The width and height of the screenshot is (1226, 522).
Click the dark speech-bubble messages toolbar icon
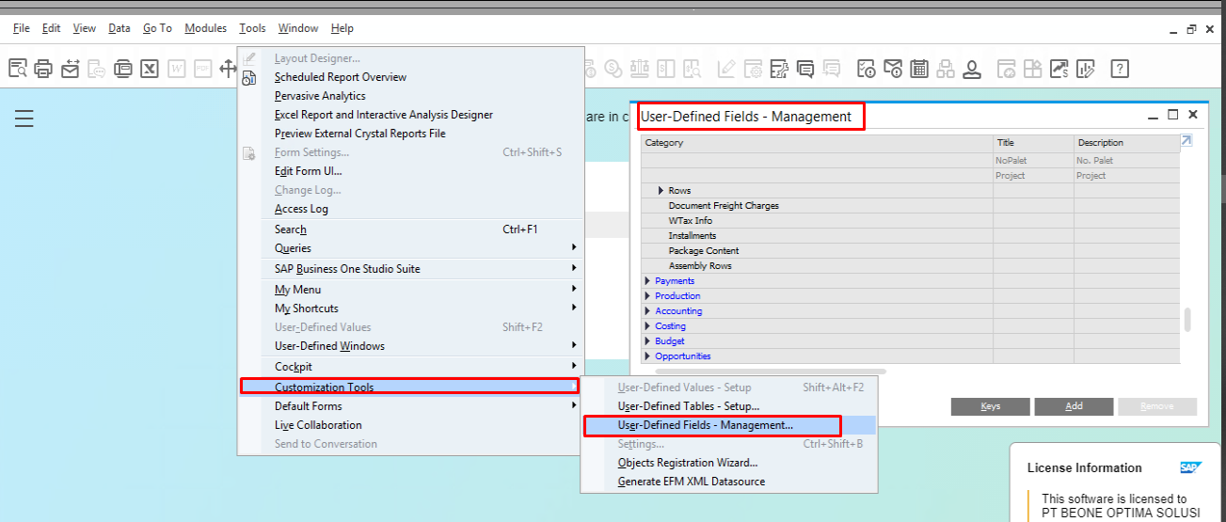point(805,69)
